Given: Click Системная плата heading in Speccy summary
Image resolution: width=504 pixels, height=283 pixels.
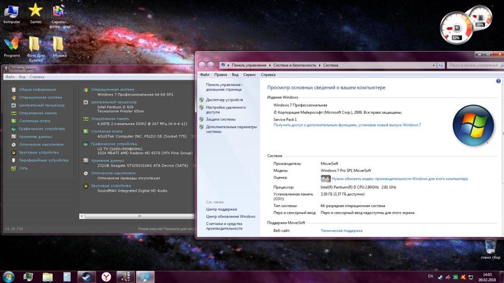Looking at the screenshot, I should pos(106,131).
